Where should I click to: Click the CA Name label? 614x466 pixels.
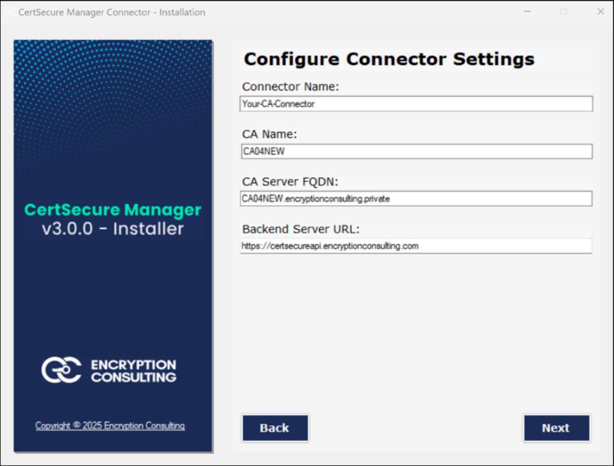(x=269, y=134)
